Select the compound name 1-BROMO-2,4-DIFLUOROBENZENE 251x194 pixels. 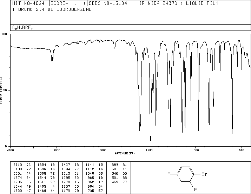(52, 9)
